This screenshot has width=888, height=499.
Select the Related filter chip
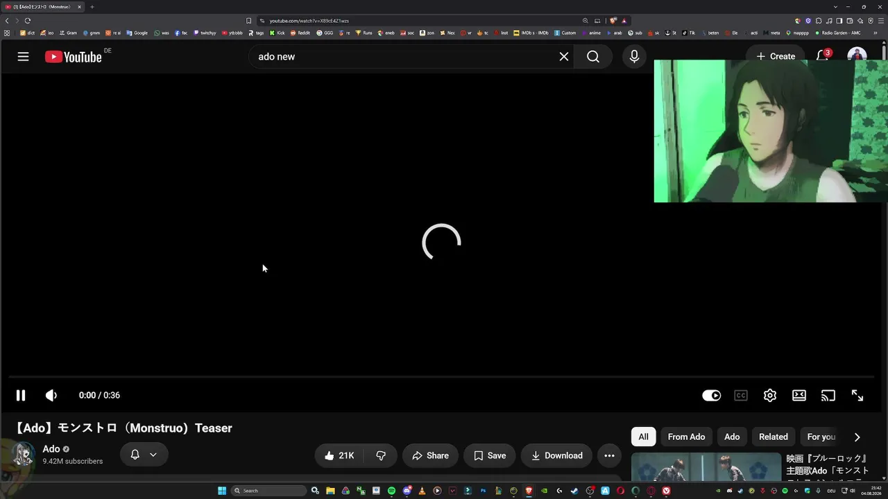[x=774, y=437]
